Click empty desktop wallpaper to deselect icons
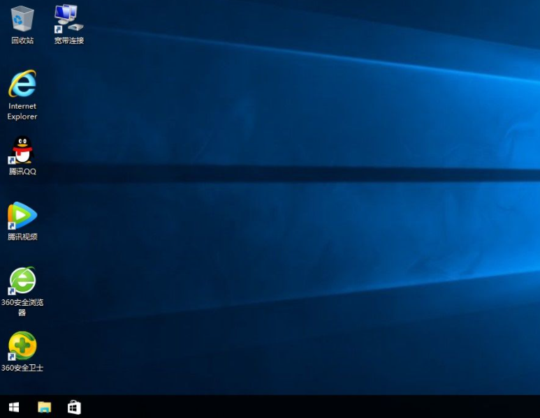Viewport: 540px width, 418px height. (x=314, y=209)
